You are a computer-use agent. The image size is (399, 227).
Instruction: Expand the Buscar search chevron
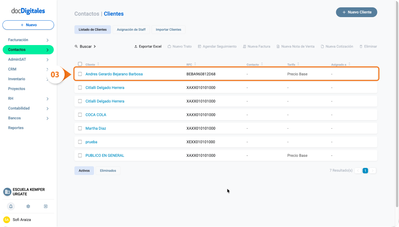95,46
